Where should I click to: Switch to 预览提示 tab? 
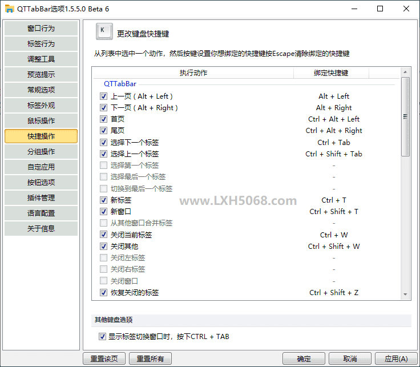tap(41, 74)
